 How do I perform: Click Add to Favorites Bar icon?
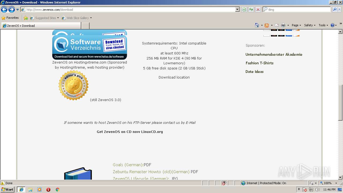click(x=26, y=18)
